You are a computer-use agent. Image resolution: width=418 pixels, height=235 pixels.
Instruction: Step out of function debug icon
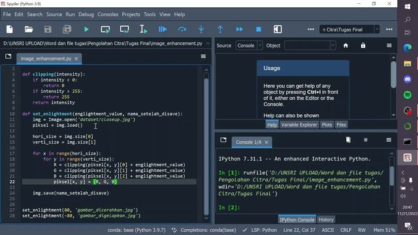click(x=220, y=29)
